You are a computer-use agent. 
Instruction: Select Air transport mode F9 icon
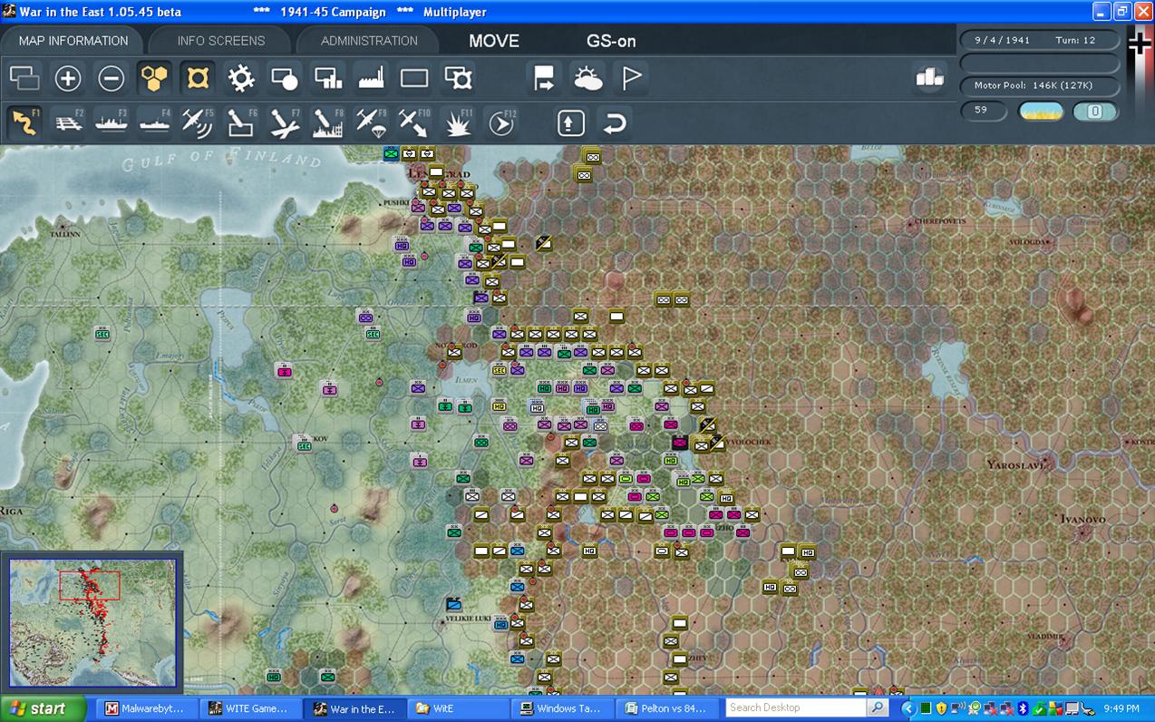point(372,122)
